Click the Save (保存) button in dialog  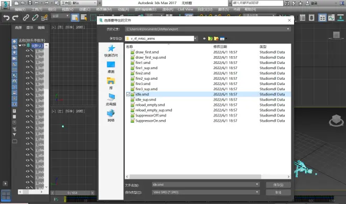[278, 185]
